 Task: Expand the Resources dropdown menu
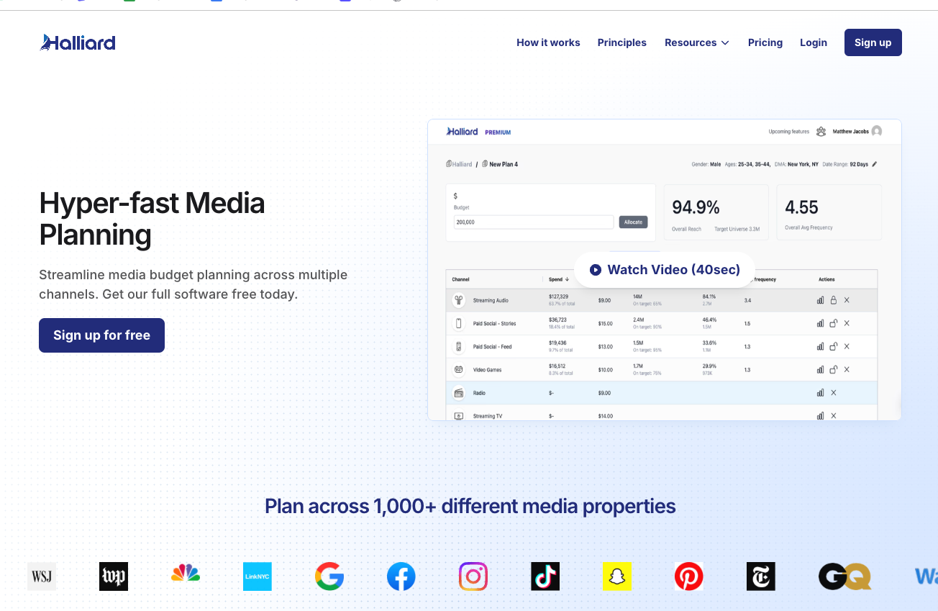coord(697,42)
